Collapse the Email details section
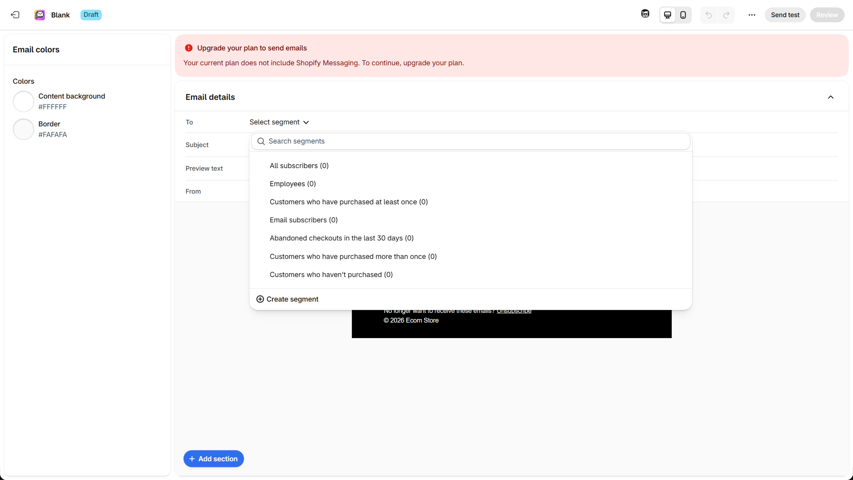 (831, 97)
